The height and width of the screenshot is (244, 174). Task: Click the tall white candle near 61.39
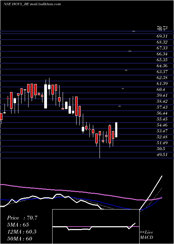(x=46, y=96)
